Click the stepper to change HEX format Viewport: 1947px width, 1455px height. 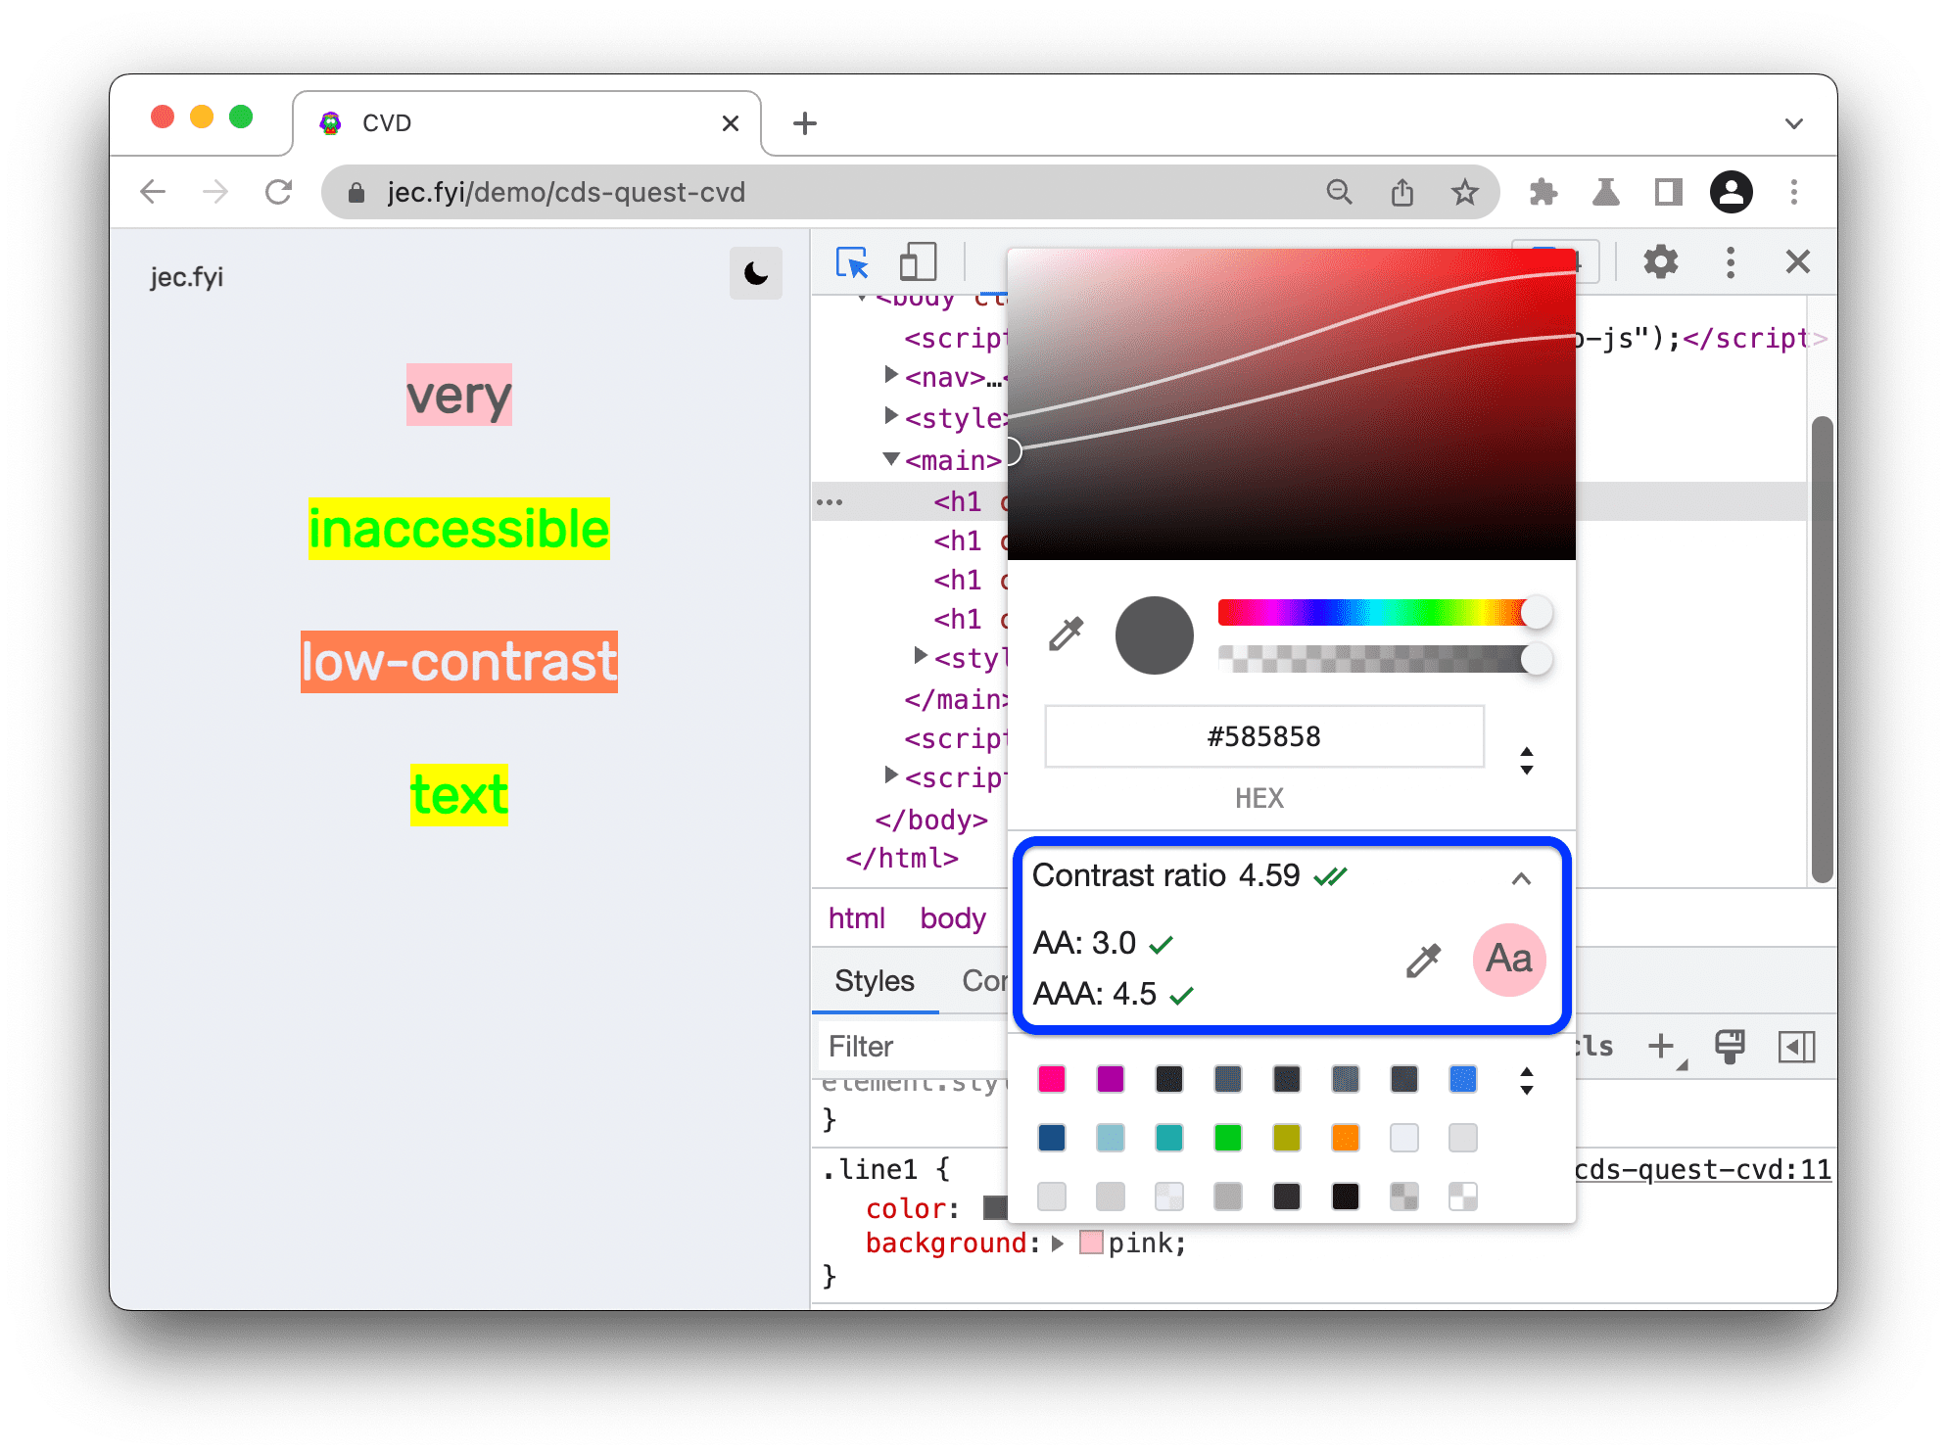tap(1527, 755)
